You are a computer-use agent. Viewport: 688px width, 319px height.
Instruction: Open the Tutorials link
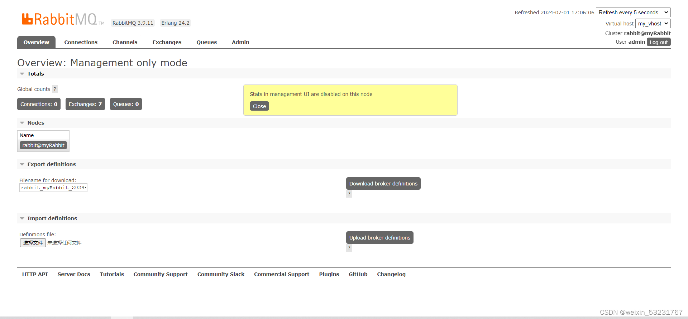[x=112, y=274]
